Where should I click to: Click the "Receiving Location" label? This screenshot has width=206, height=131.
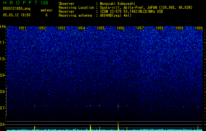(x=76, y=8)
